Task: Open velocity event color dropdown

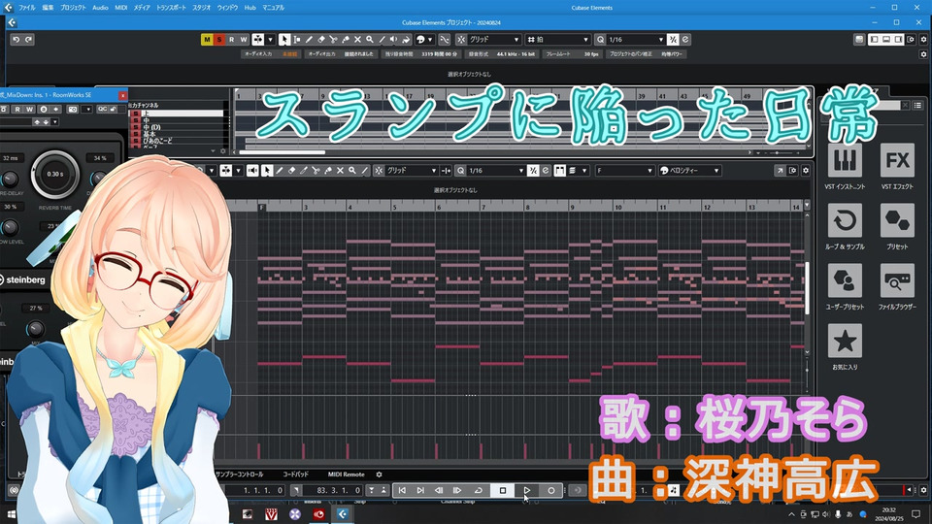Action: pos(689,171)
